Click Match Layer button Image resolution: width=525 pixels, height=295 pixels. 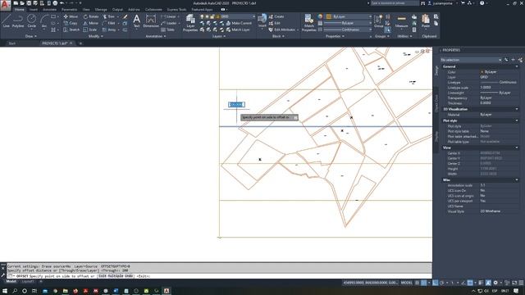(x=238, y=29)
